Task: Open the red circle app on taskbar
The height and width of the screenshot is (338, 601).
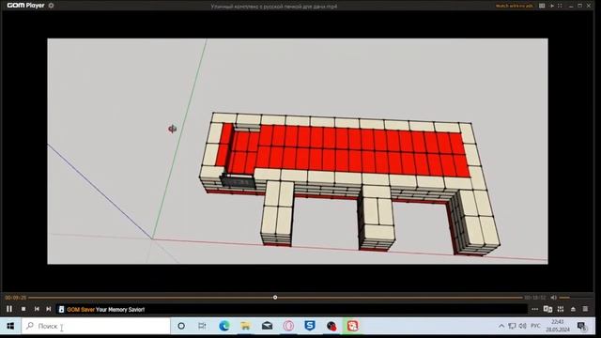Action: [x=331, y=326]
